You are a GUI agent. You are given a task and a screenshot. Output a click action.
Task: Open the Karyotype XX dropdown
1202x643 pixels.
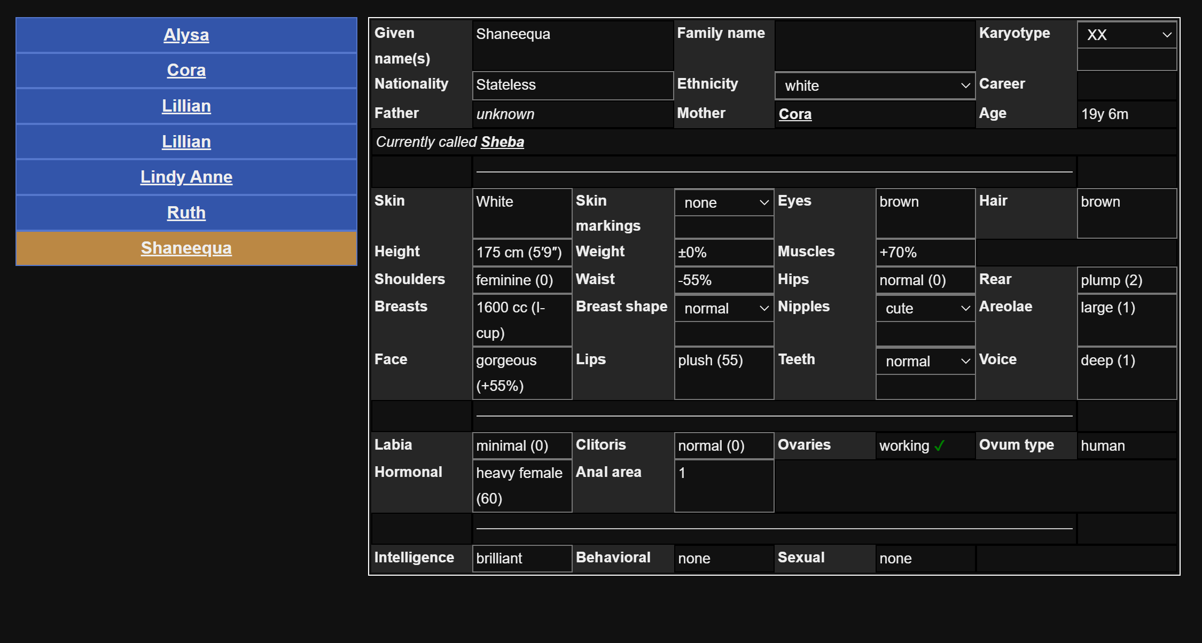1127,35
